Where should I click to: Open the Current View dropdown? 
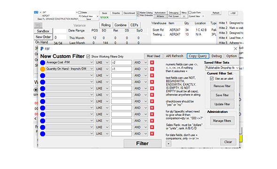pyautogui.click(x=203, y=16)
